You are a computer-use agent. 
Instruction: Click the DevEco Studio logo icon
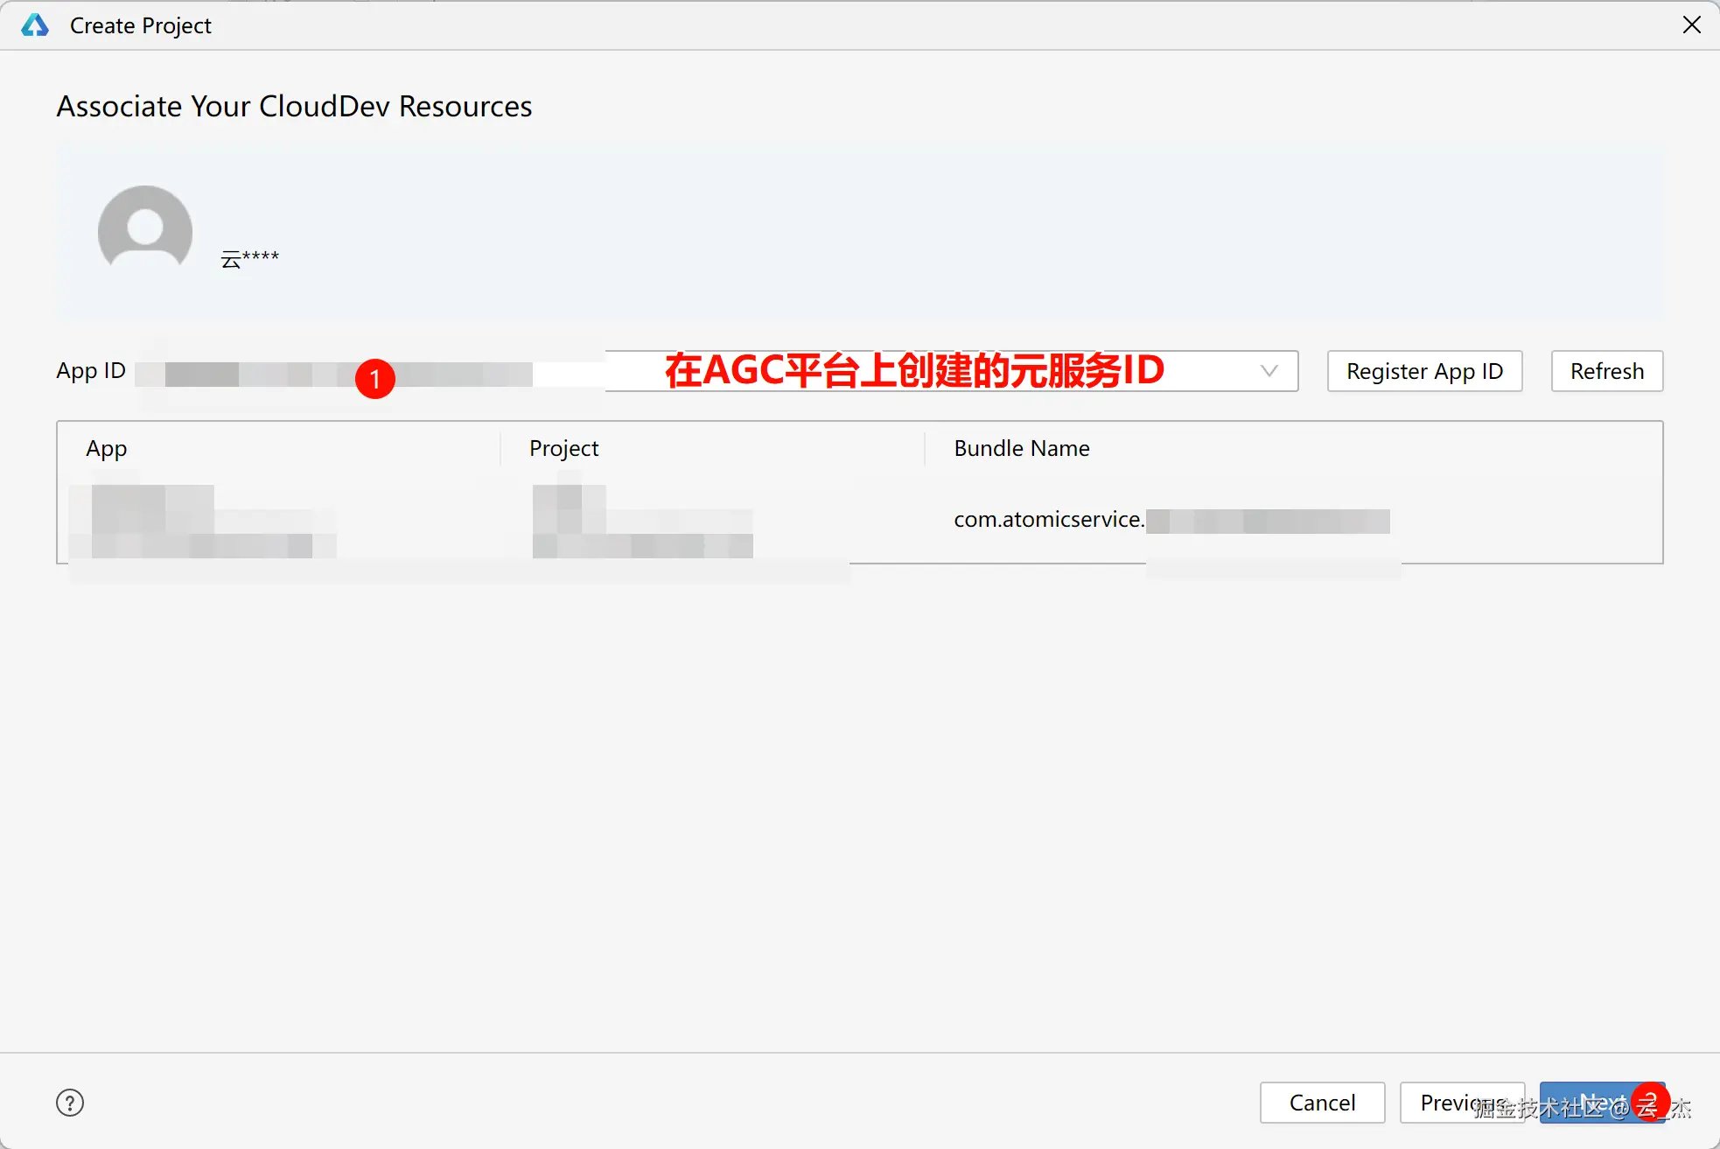pos(35,25)
